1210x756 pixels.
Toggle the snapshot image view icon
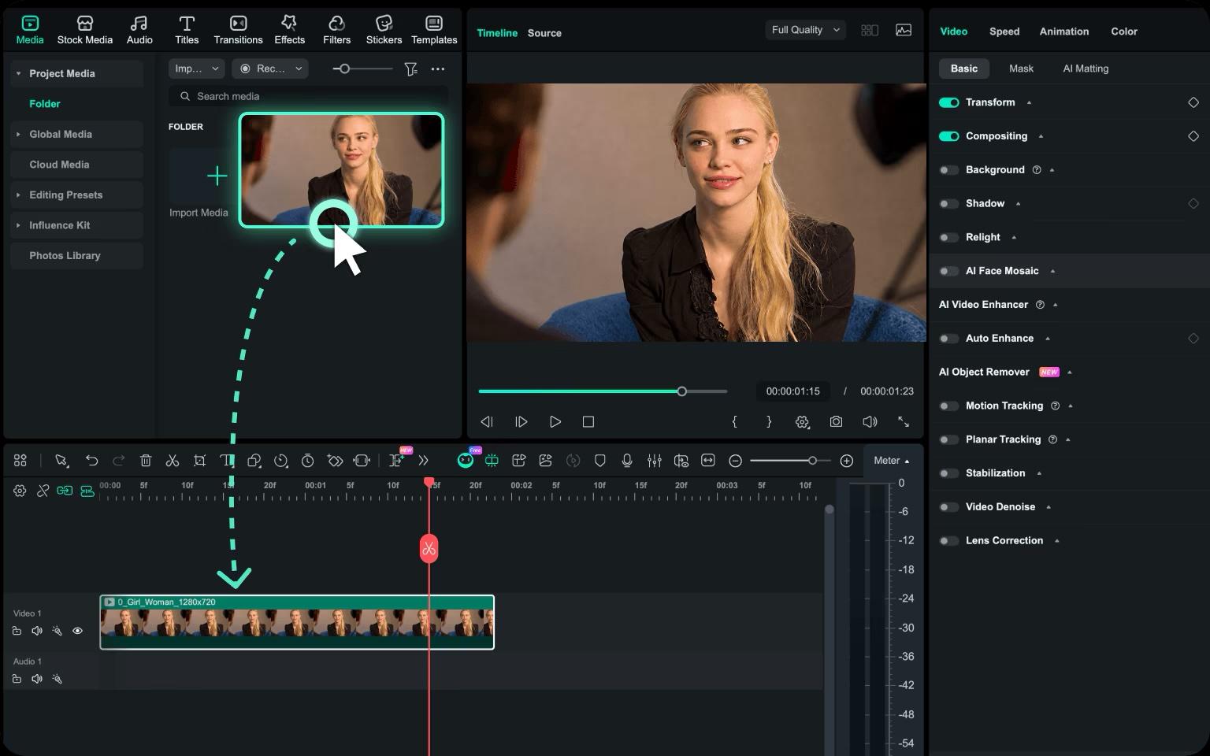[x=904, y=30]
